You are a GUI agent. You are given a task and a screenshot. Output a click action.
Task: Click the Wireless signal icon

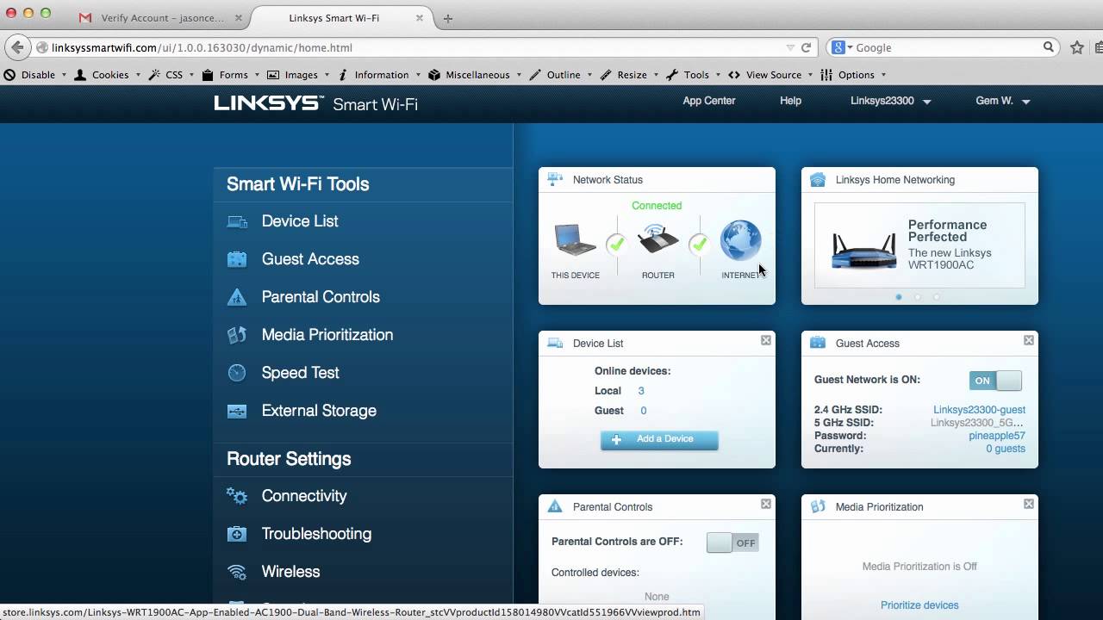coord(237,572)
